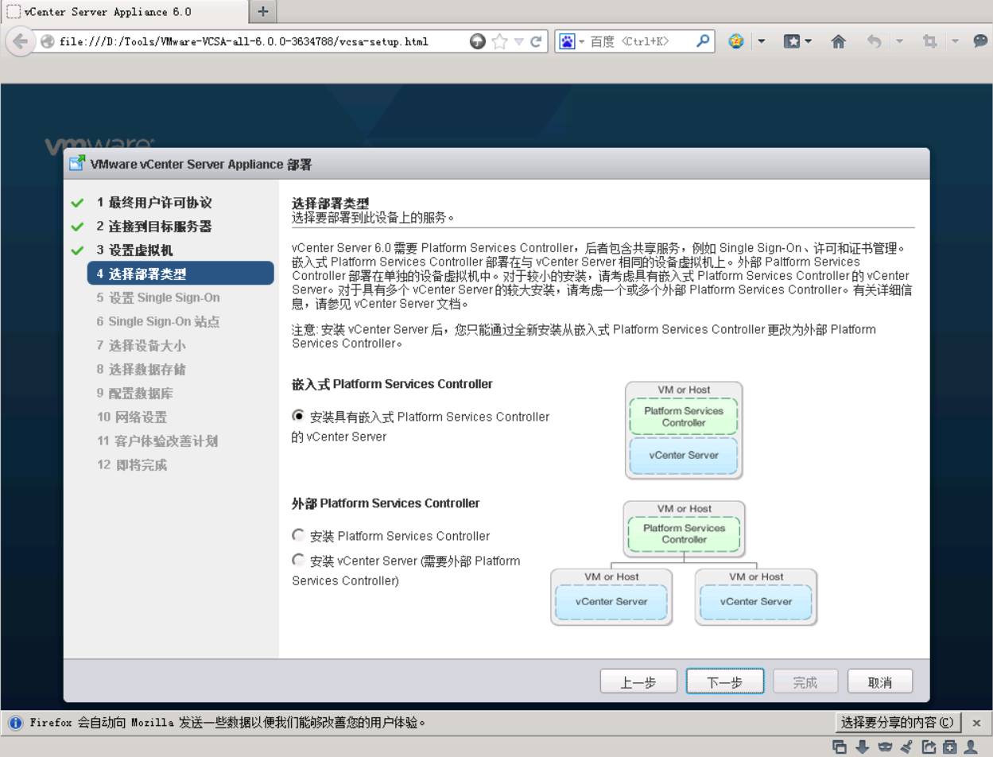Select step 4 选择部署类型
Screen dimensions: 993x757
[180, 274]
